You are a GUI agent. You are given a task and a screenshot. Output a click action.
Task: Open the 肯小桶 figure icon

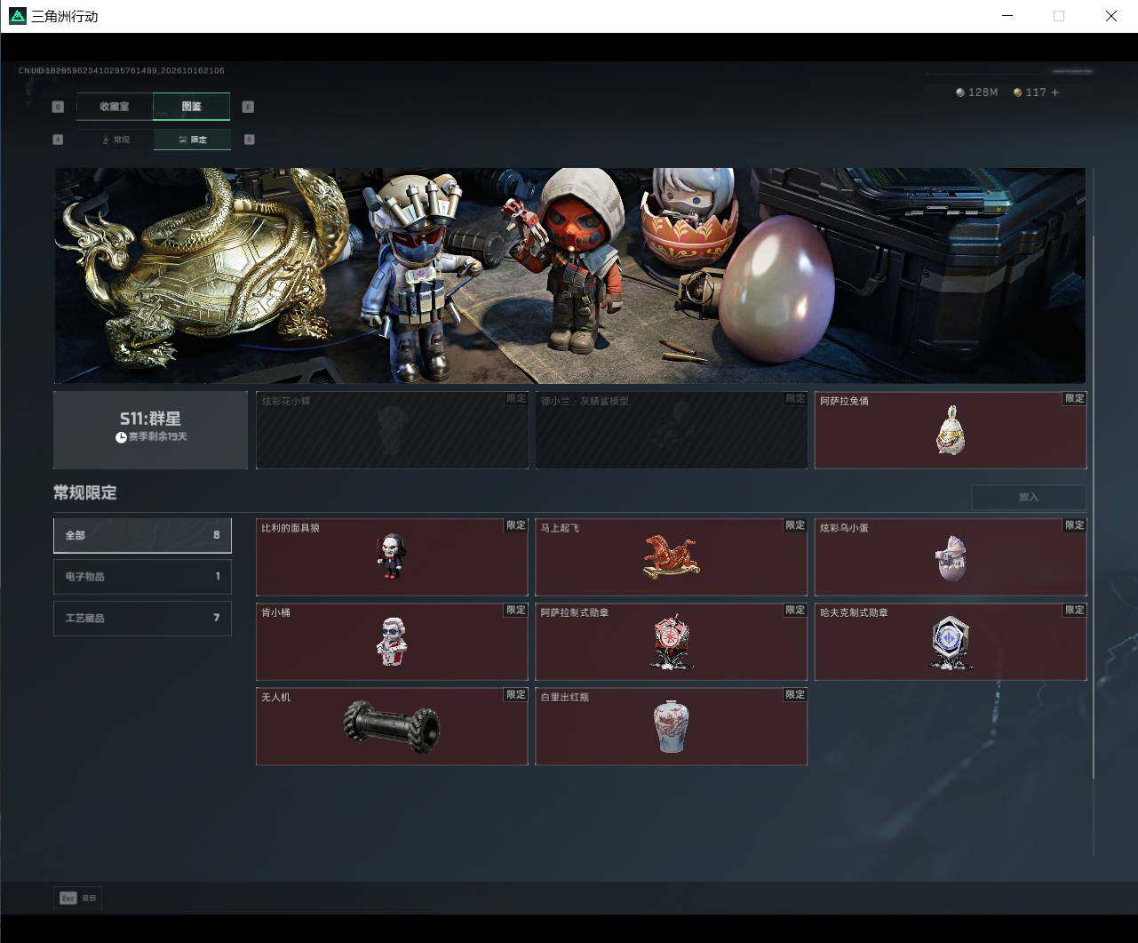391,641
